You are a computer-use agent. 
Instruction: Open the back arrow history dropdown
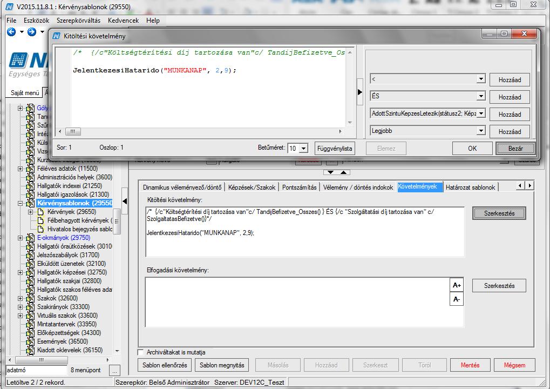(22, 32)
